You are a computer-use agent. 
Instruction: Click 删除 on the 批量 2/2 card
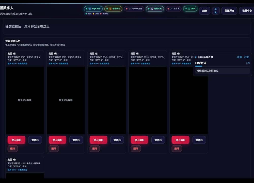click(94, 148)
